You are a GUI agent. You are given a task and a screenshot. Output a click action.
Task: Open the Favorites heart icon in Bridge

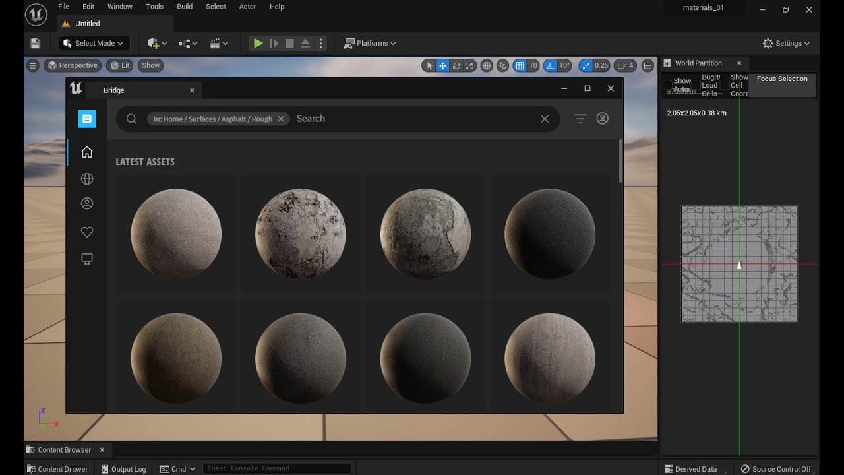tap(86, 232)
